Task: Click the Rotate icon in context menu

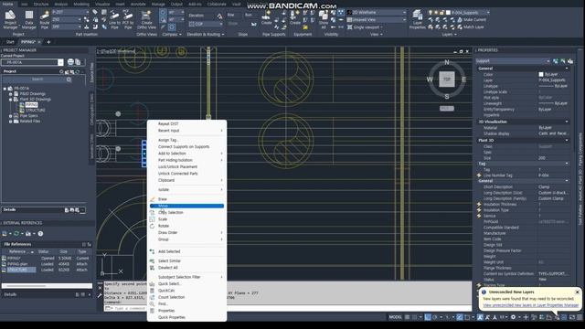Action: click(x=153, y=226)
